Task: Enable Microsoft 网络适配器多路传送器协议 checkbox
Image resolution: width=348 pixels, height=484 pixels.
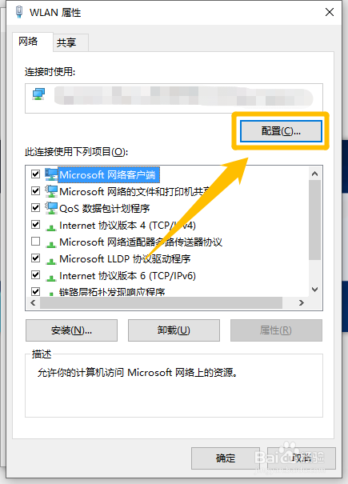Action: tap(35, 241)
